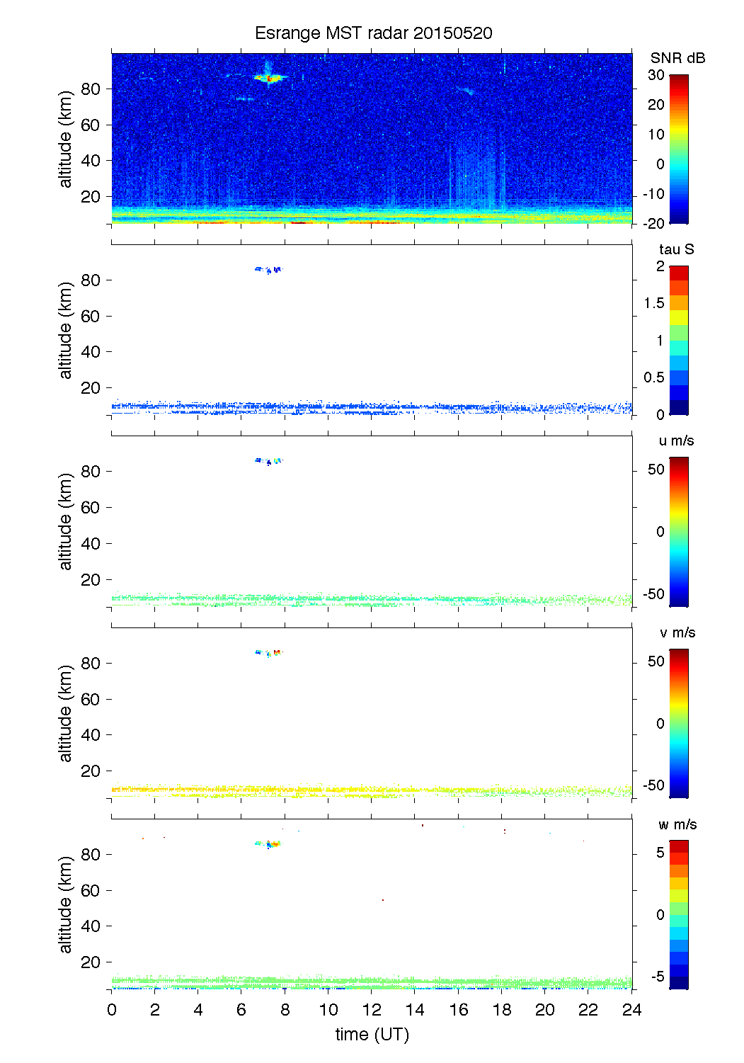
Task: Click the v m/s colorbar
Action: coord(678,723)
